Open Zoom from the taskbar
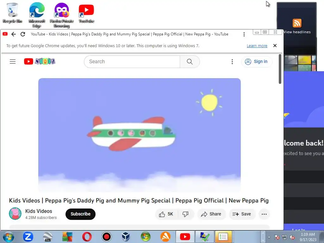Image resolution: width=324 pixels, height=243 pixels. coord(28,237)
